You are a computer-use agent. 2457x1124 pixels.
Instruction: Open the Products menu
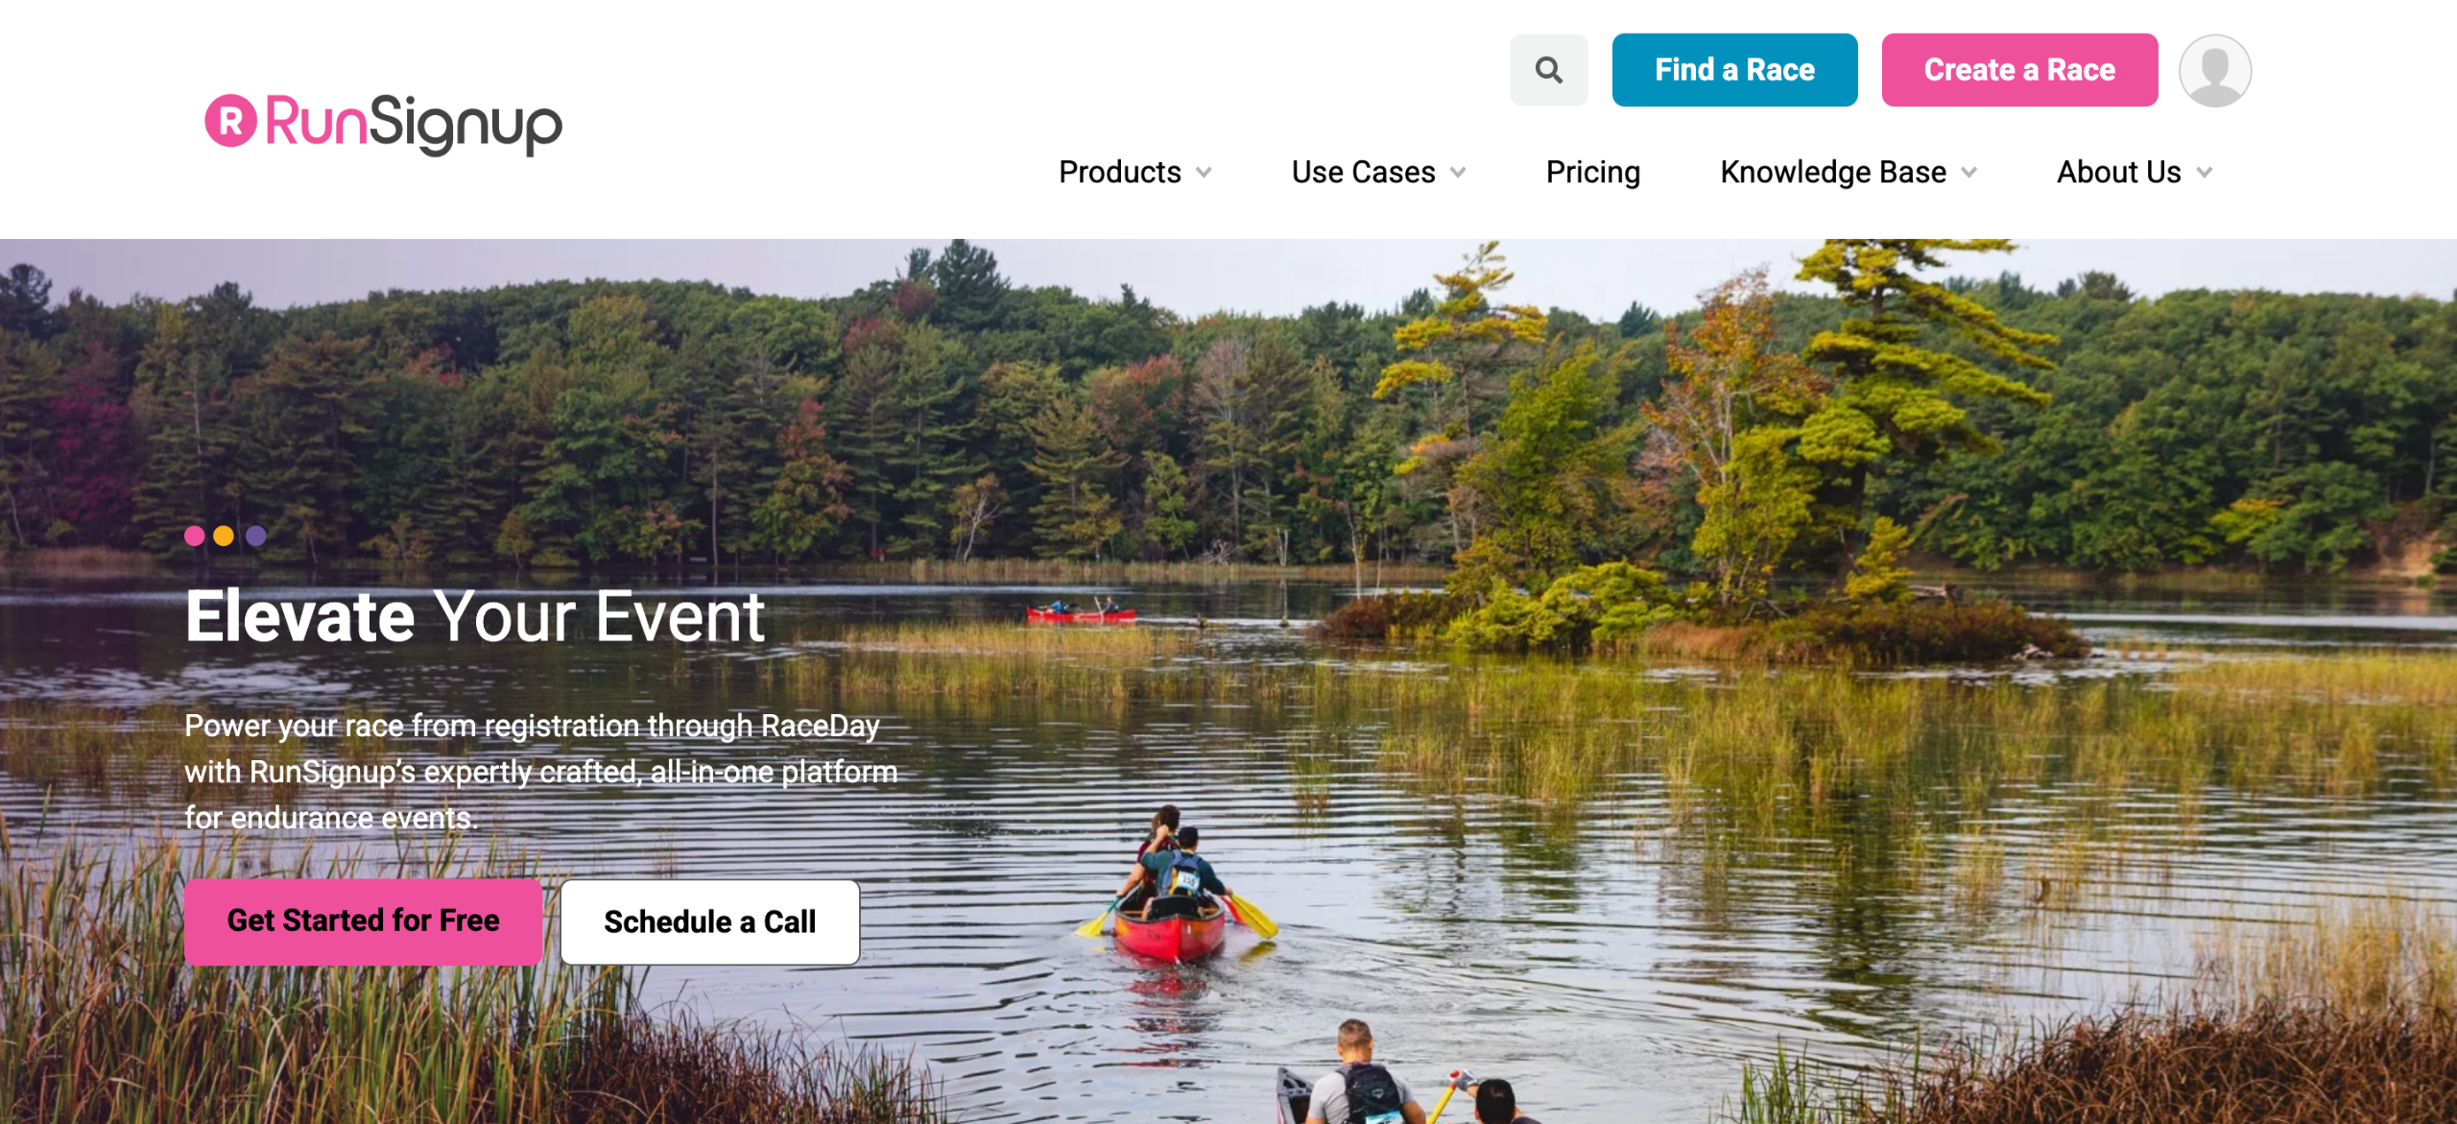pyautogui.click(x=1120, y=172)
